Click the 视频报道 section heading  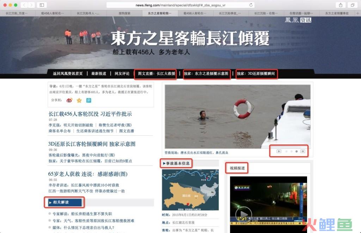click(x=237, y=168)
